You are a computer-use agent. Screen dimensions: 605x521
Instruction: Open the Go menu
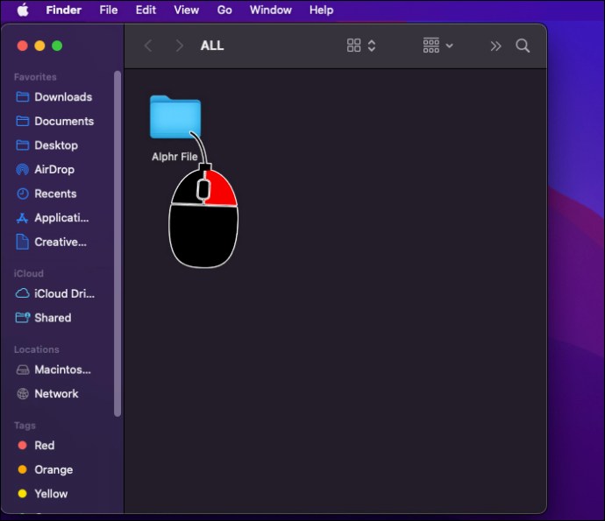pyautogui.click(x=224, y=10)
